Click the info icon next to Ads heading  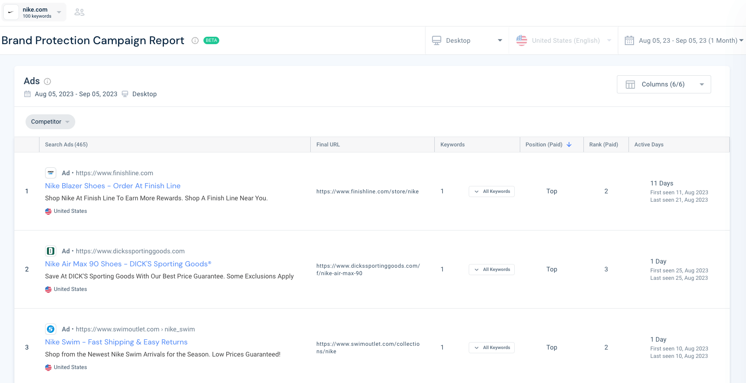pyautogui.click(x=47, y=81)
